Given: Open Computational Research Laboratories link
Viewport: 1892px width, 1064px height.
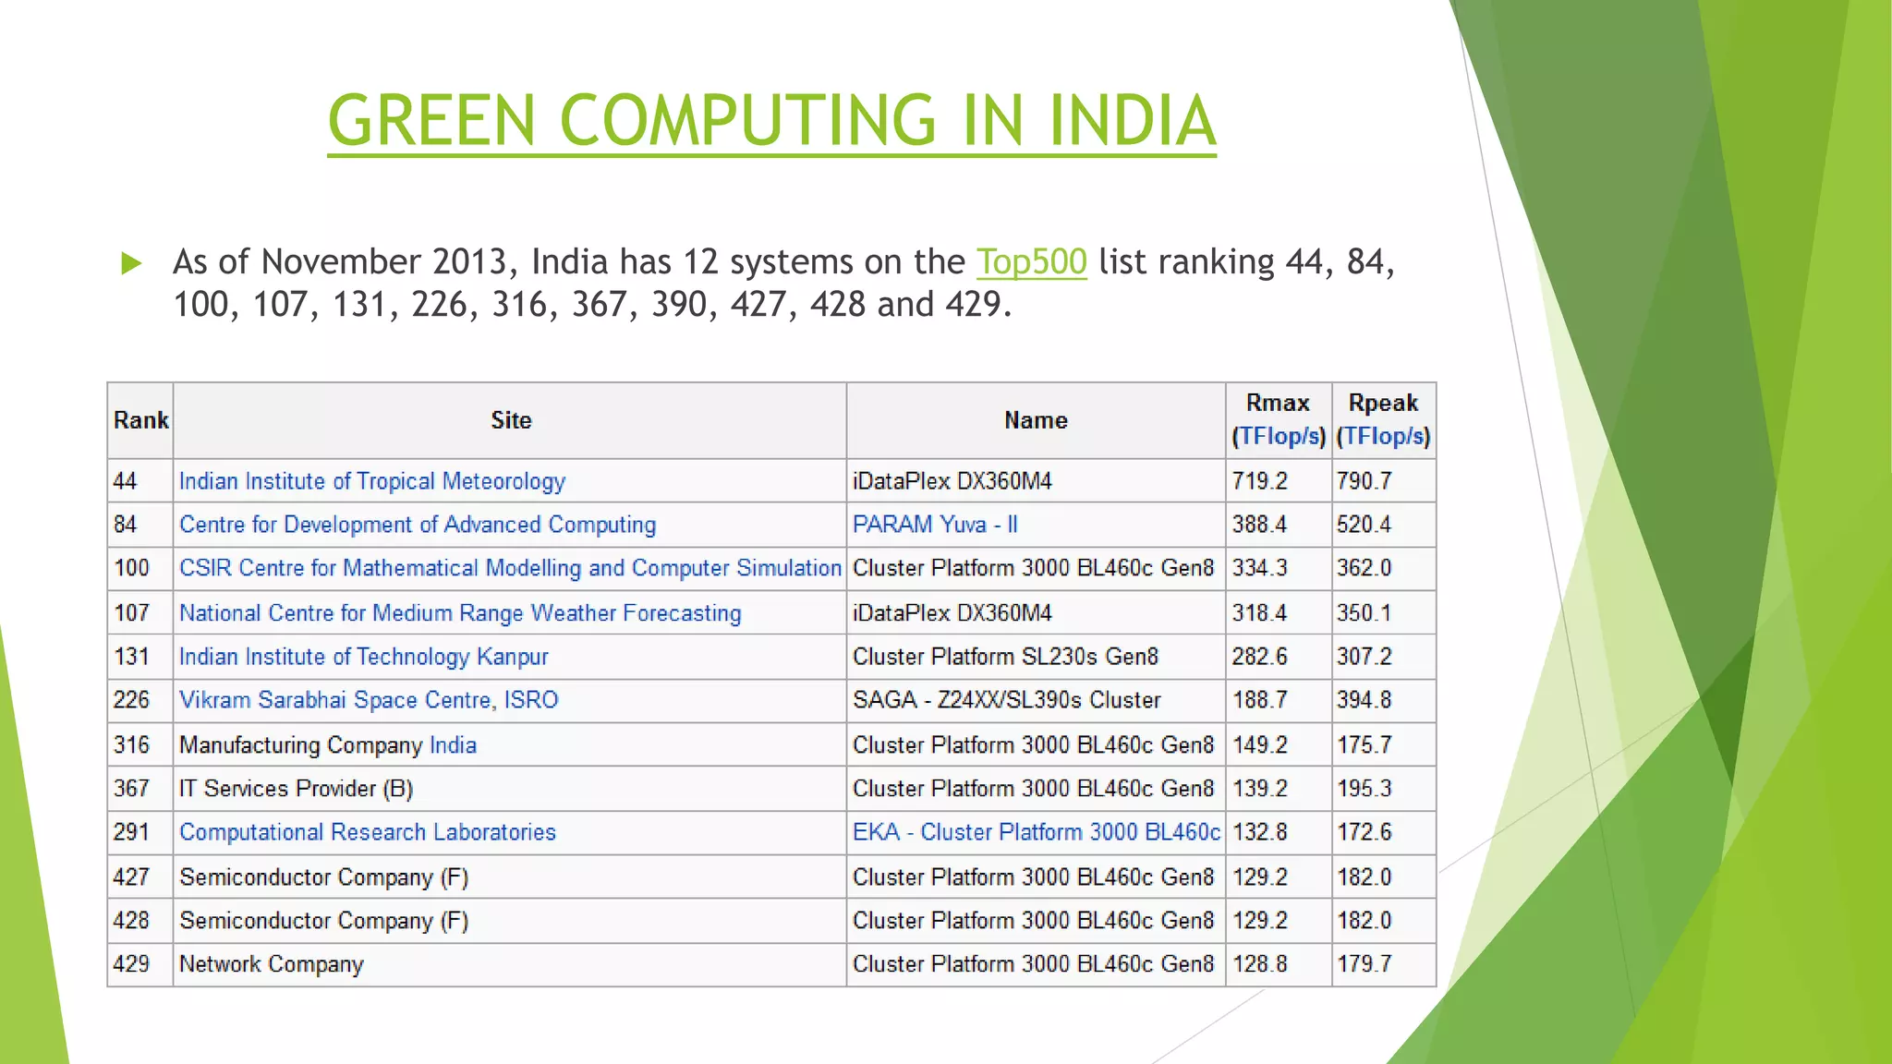Looking at the screenshot, I should (x=368, y=832).
